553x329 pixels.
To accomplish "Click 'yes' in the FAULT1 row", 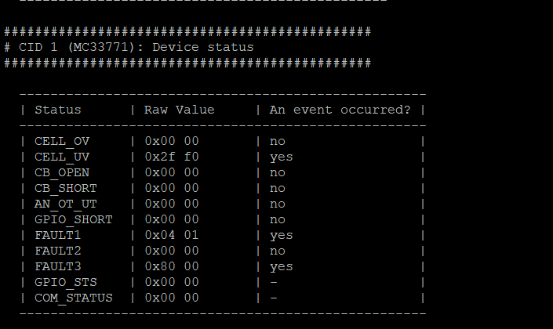I will (x=282, y=236).
